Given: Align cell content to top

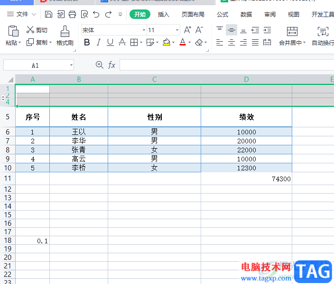Looking at the screenshot, I should click(x=220, y=30).
